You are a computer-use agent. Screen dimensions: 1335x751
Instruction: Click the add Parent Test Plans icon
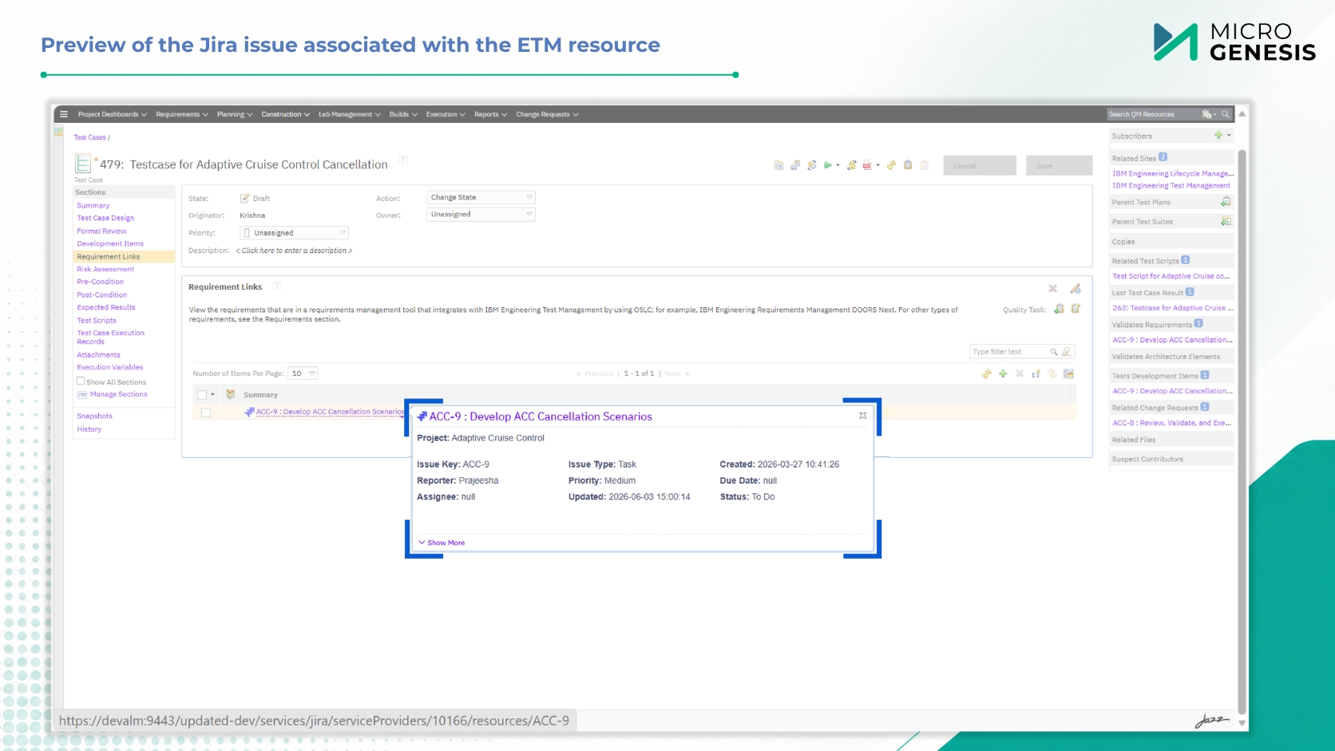click(x=1226, y=202)
